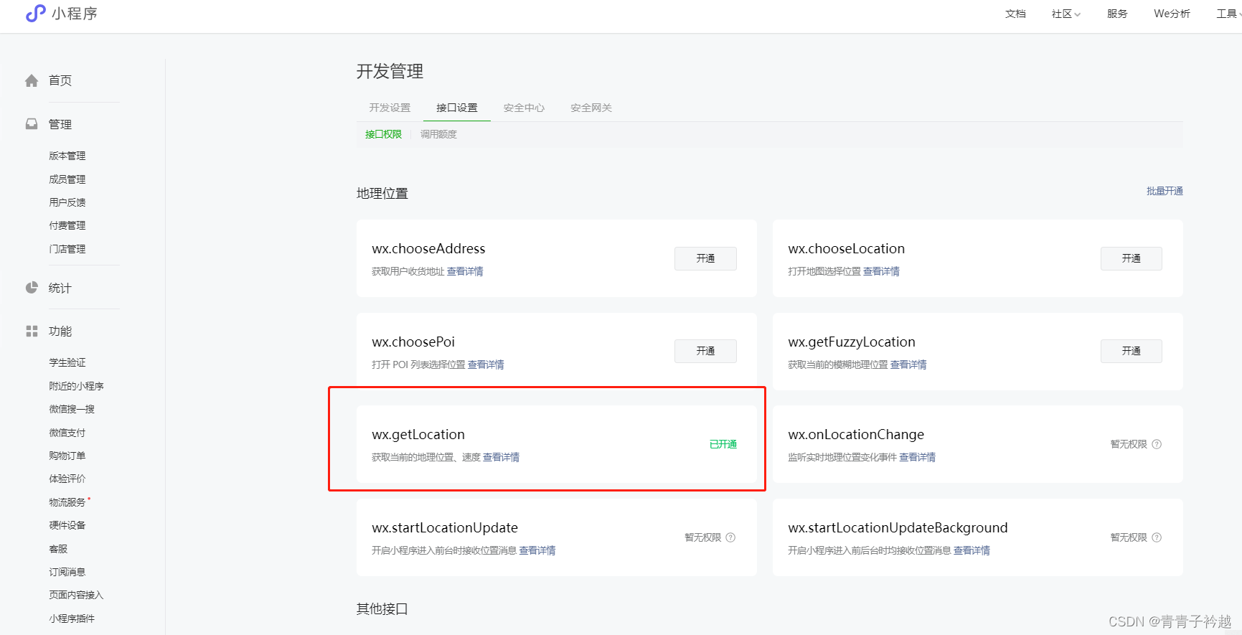Image resolution: width=1242 pixels, height=635 pixels.
Task: Click 批量开通 link
Action: (x=1165, y=191)
